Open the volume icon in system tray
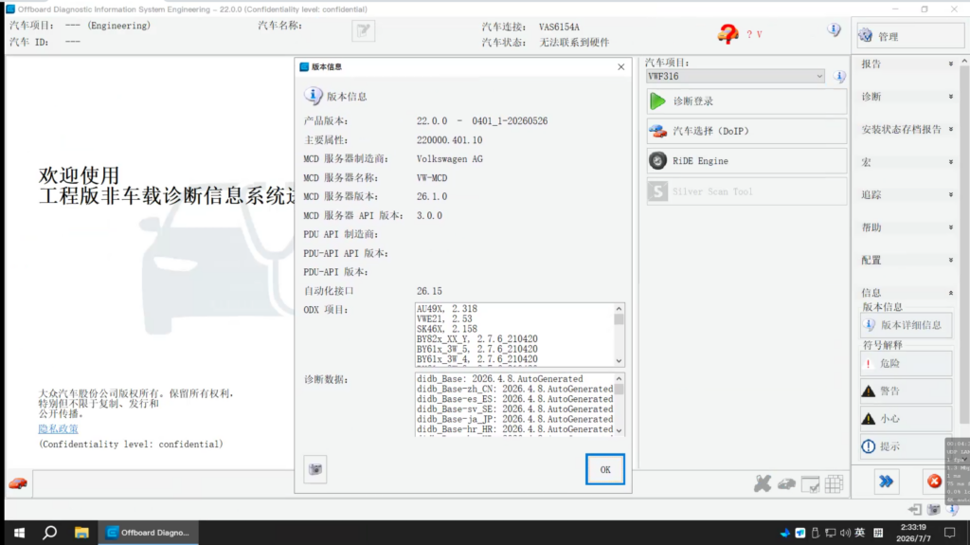This screenshot has width=970, height=545. click(x=845, y=533)
